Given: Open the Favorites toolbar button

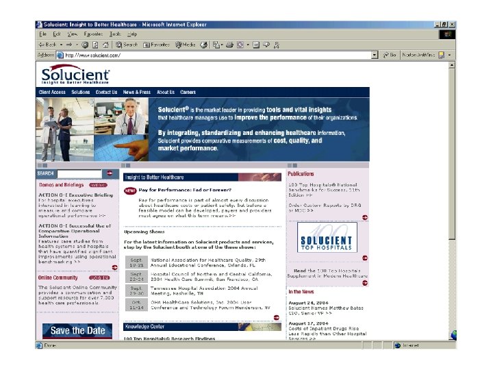Looking at the screenshot, I should click(156, 45).
